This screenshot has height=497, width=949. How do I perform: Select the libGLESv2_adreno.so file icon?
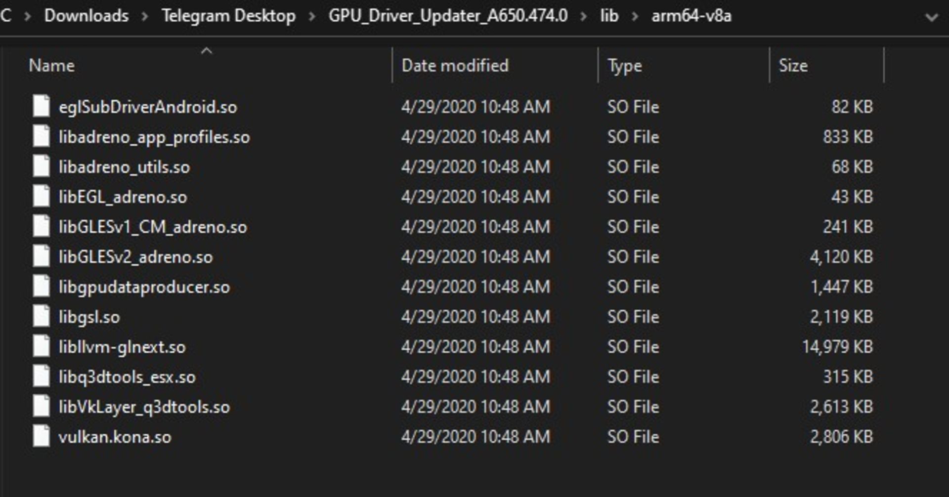[x=41, y=257]
